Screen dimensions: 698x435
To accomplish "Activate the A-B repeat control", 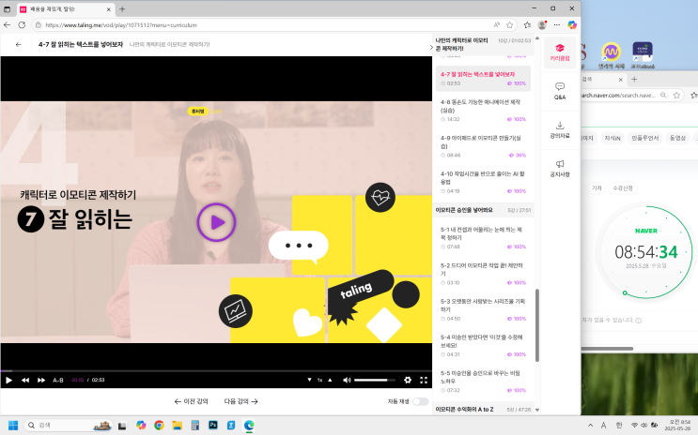I will 58,380.
